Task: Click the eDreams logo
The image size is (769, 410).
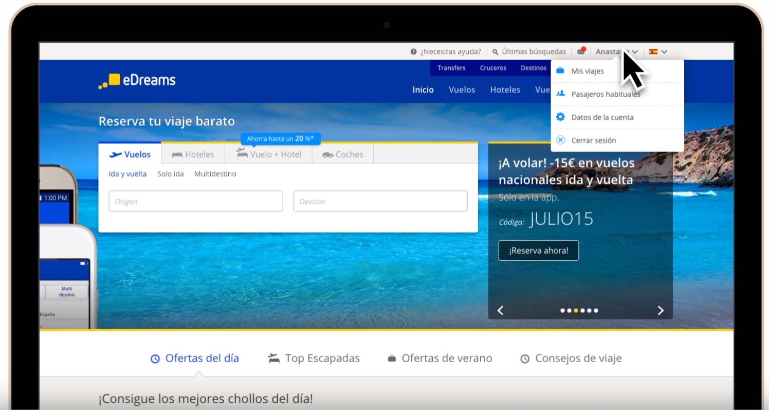Action: click(137, 81)
